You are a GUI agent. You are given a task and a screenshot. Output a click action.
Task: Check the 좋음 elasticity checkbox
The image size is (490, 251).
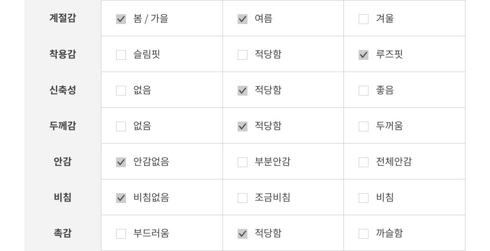[x=364, y=91]
